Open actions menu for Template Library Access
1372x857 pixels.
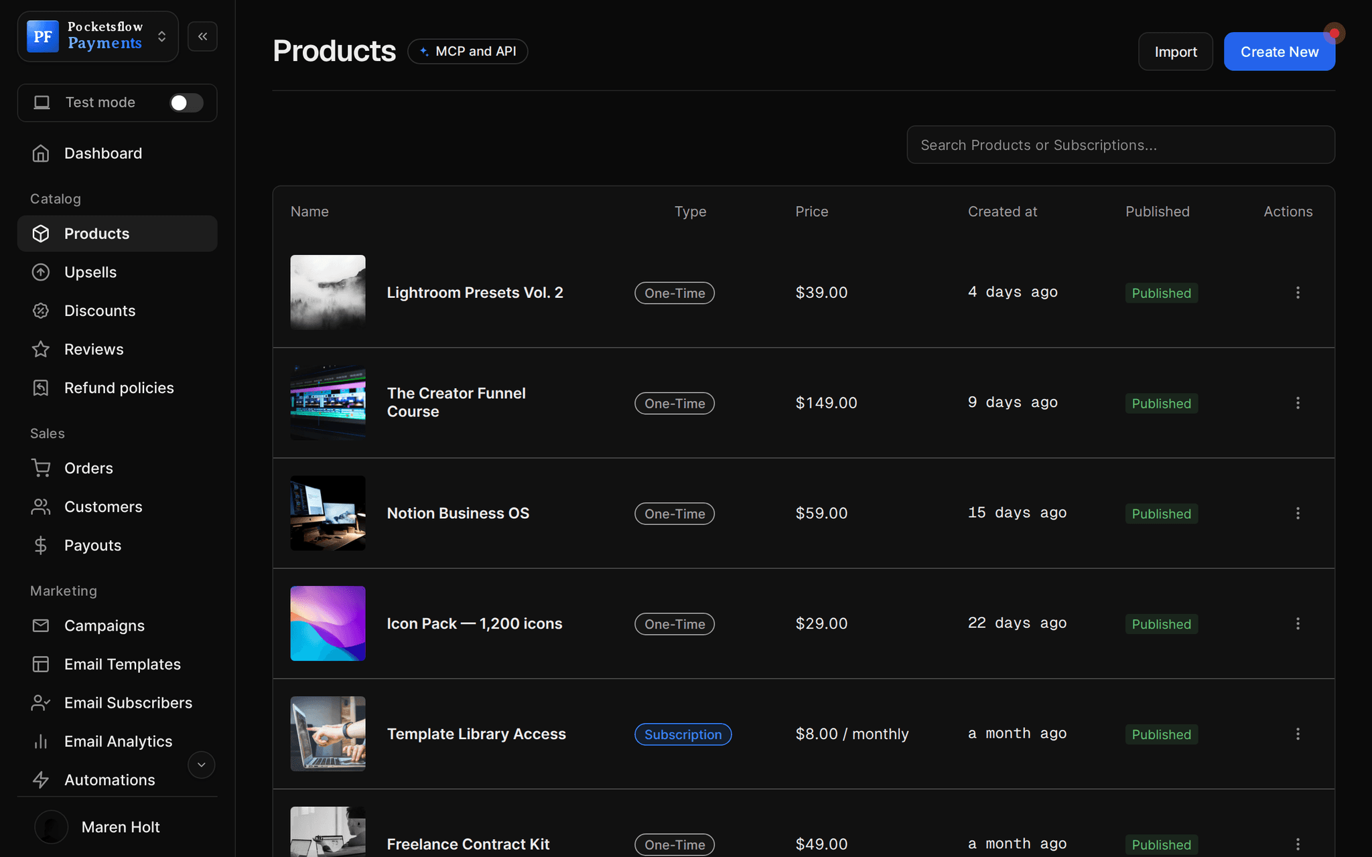[1298, 734]
